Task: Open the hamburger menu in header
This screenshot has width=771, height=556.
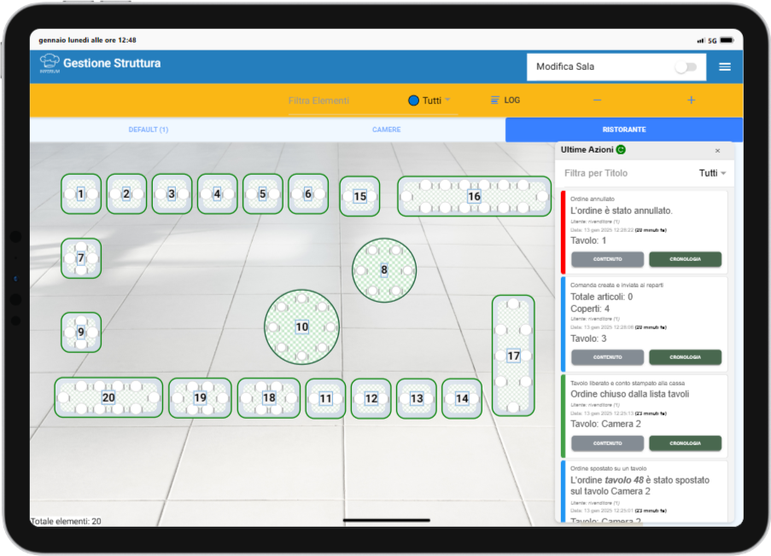Action: tap(724, 67)
